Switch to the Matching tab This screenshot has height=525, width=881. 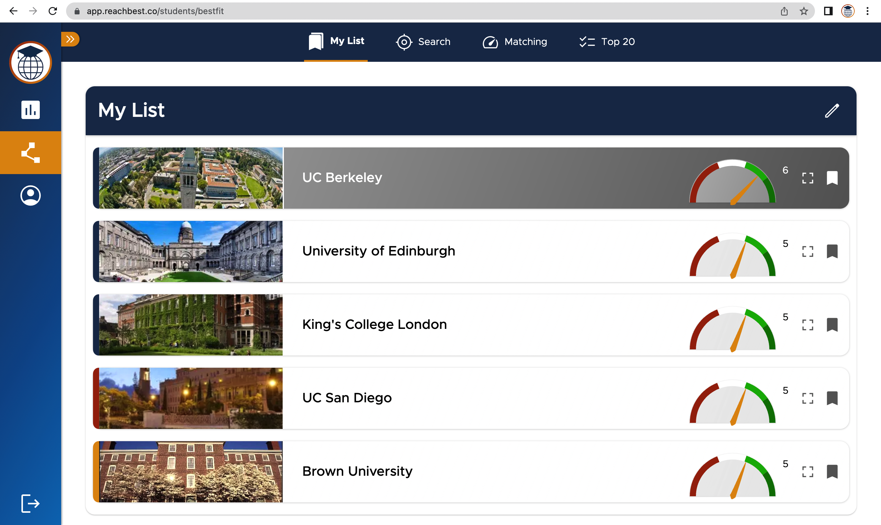[x=515, y=42]
